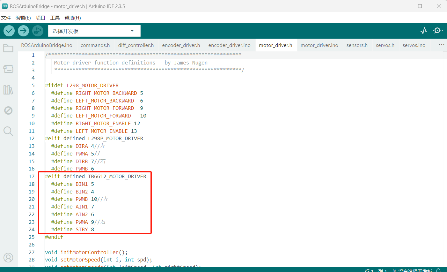Open the Boards Manager sidebar
This screenshot has height=272, width=447.
point(8,69)
